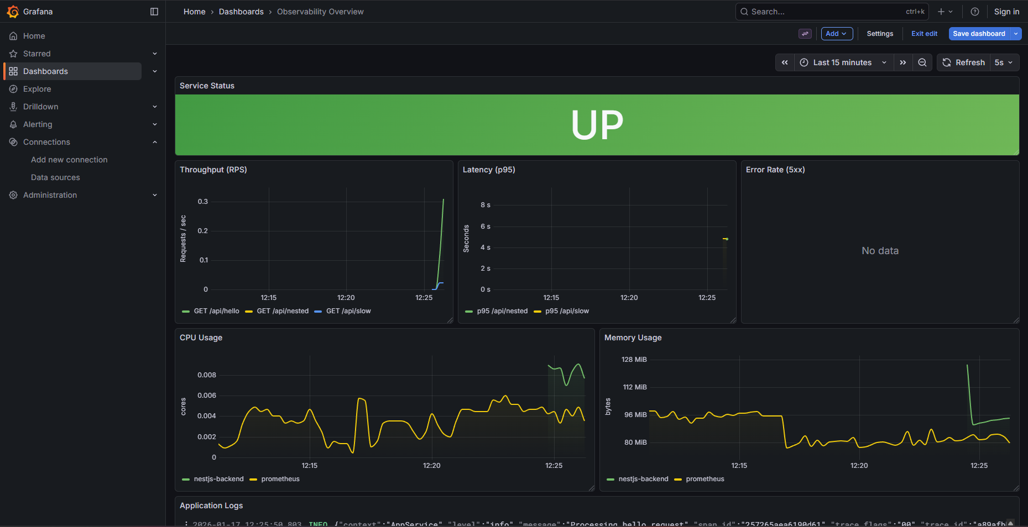Click the Save dashboard button

(979, 34)
